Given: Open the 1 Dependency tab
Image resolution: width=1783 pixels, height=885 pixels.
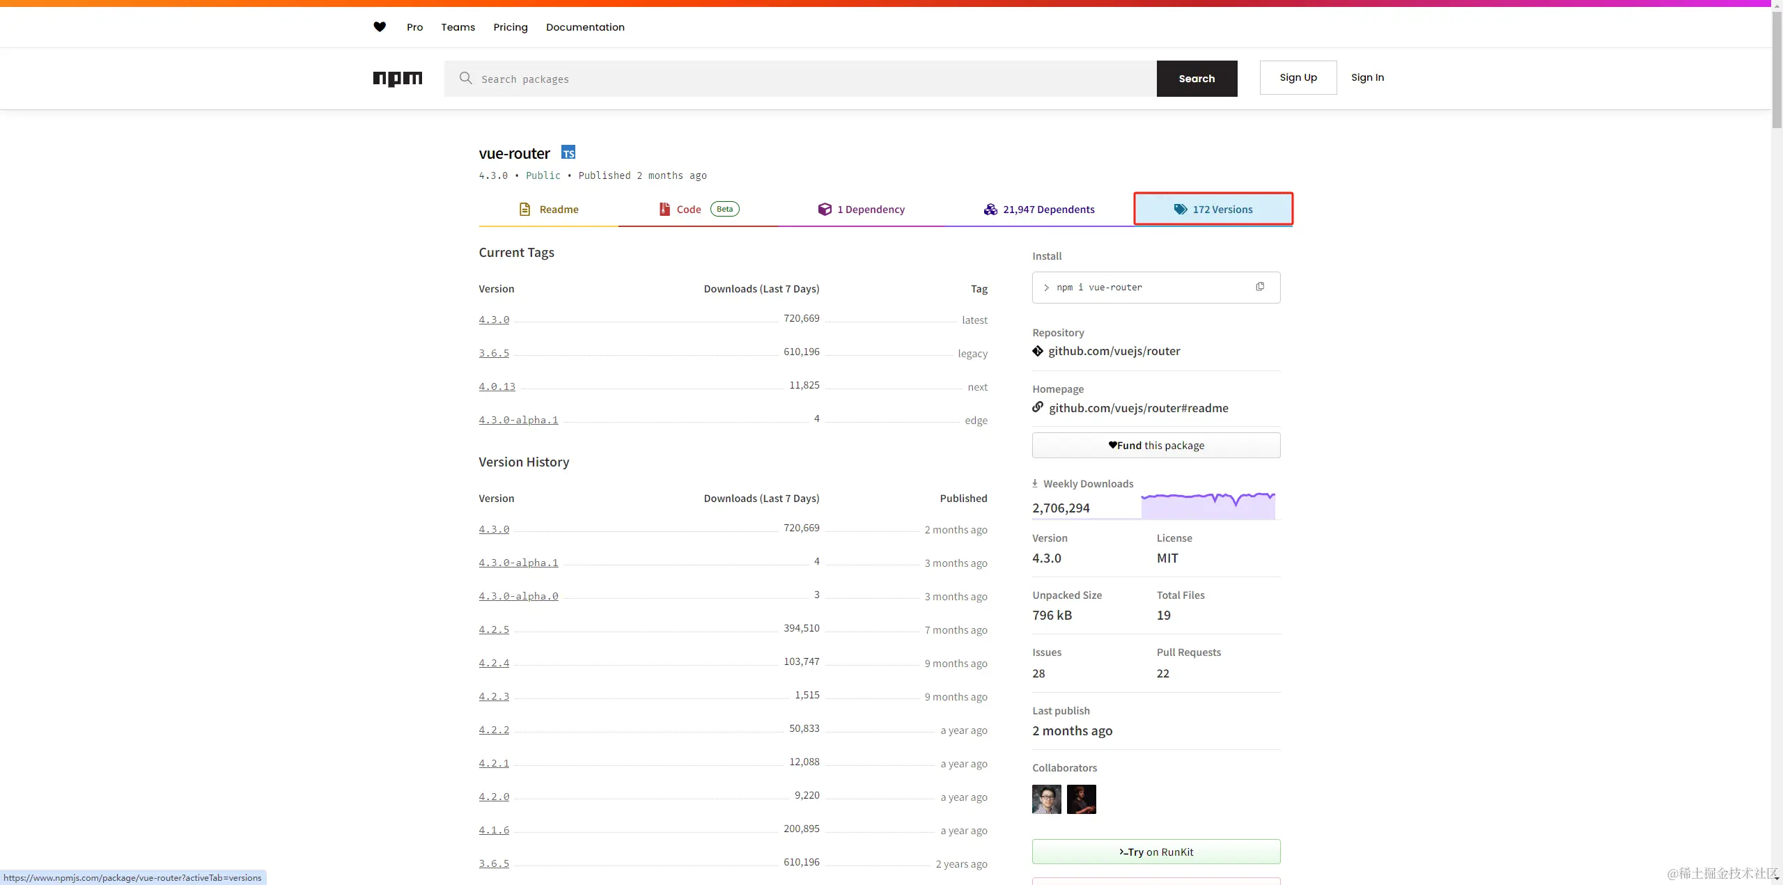Looking at the screenshot, I should (861, 210).
